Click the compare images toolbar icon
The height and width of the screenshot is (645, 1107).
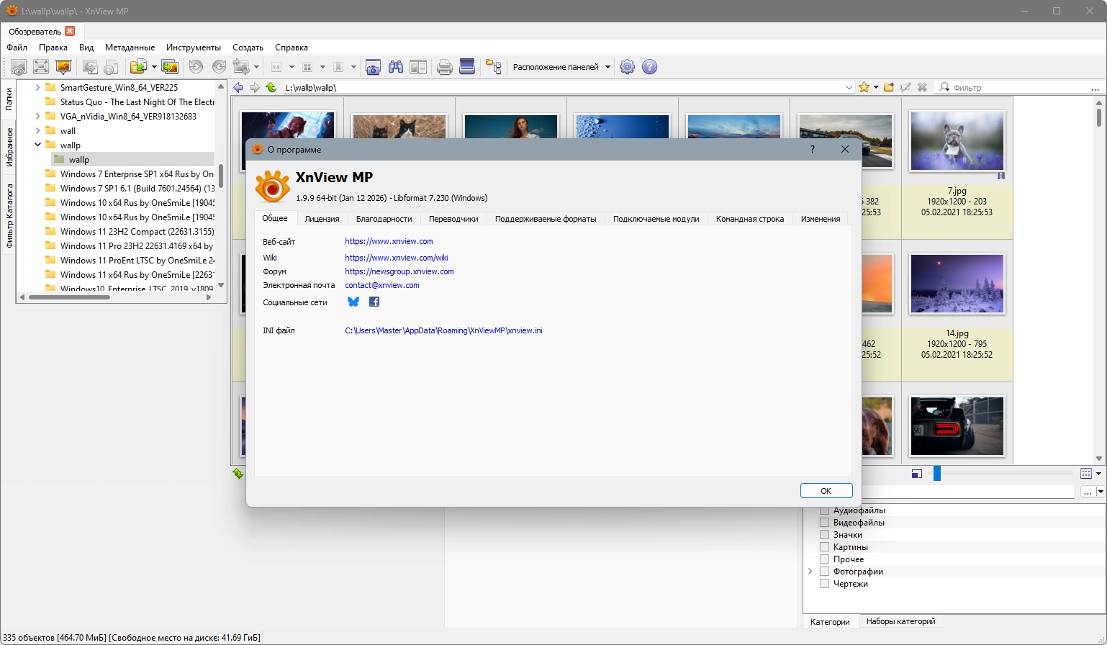[418, 67]
